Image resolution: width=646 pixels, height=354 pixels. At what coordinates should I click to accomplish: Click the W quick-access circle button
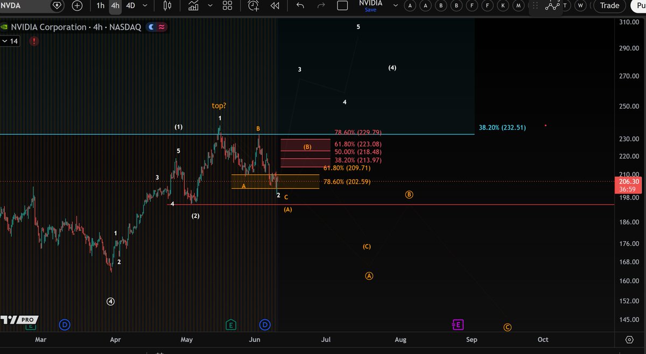[x=580, y=5]
